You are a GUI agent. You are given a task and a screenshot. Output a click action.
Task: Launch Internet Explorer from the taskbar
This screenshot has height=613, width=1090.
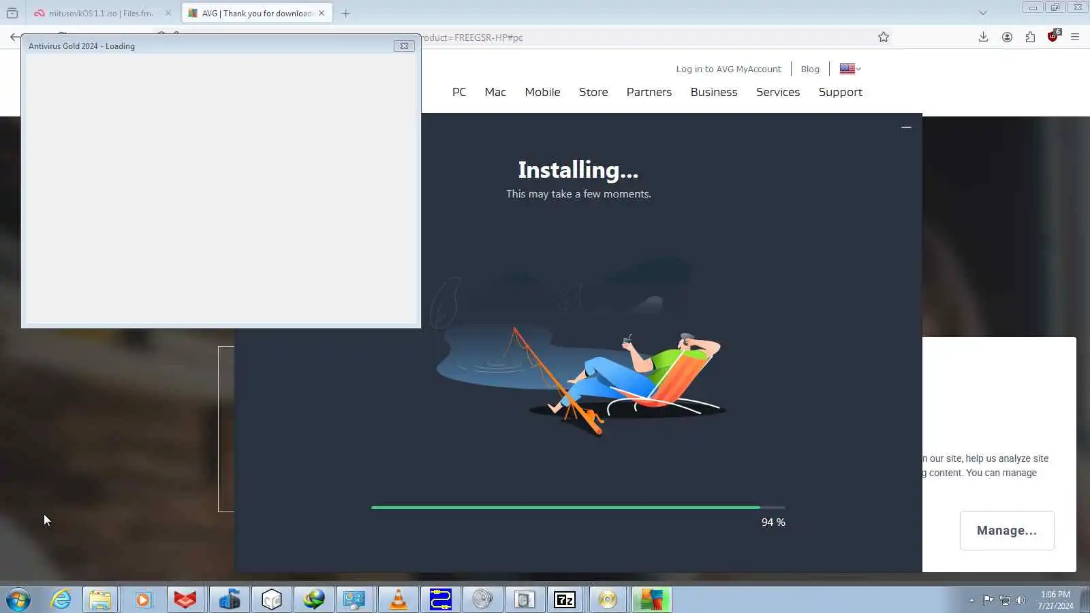[x=61, y=599]
